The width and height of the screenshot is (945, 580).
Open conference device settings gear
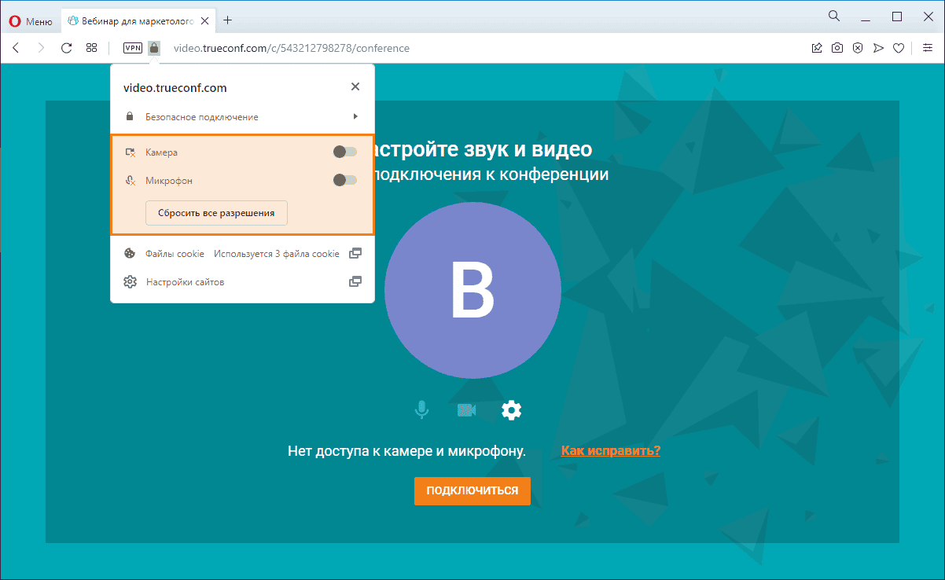point(512,409)
